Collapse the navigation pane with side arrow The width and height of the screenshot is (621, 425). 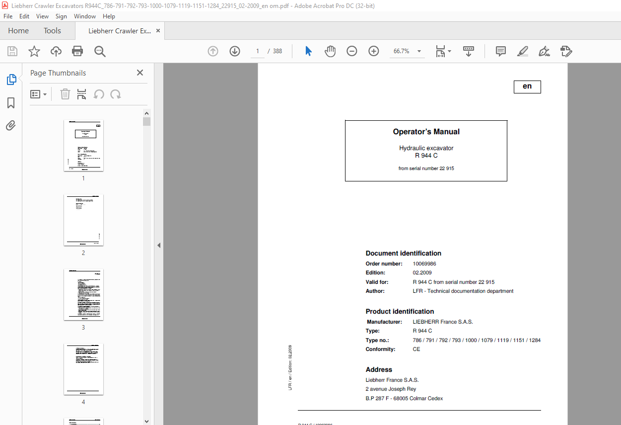pyautogui.click(x=159, y=245)
